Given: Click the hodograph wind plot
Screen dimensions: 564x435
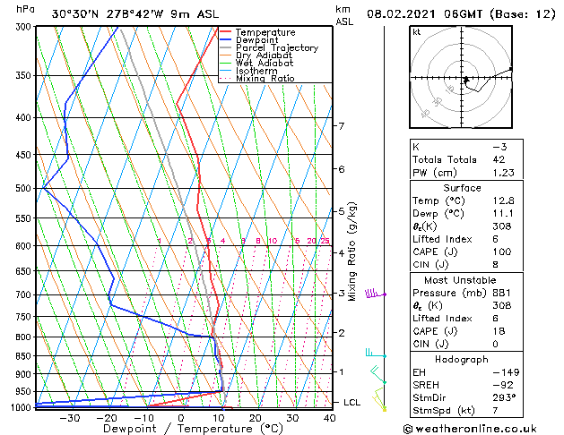Looking at the screenshot, I should 461,77.
